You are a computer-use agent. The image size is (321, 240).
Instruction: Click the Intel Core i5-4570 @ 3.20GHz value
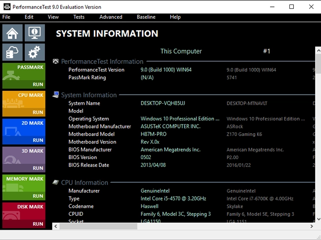coord(173,199)
